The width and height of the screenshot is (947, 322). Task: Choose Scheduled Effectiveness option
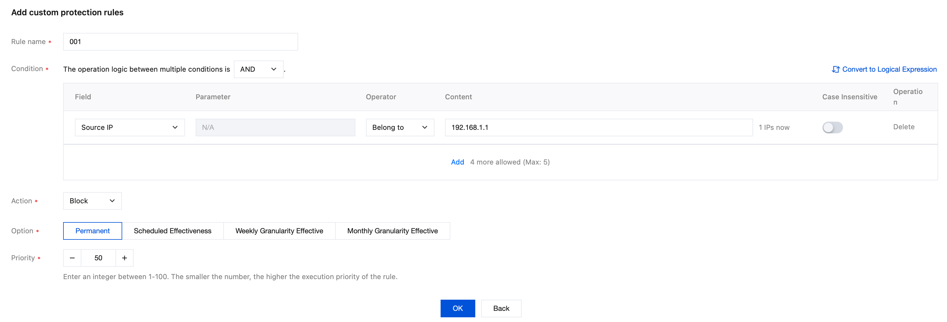point(172,230)
